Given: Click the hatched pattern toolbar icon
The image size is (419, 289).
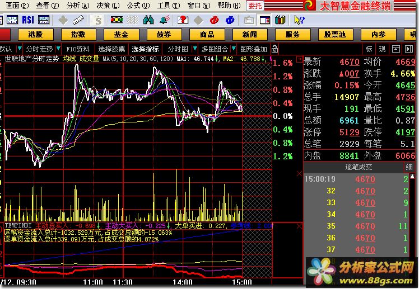Looking at the screenshot, I should pos(133,20).
